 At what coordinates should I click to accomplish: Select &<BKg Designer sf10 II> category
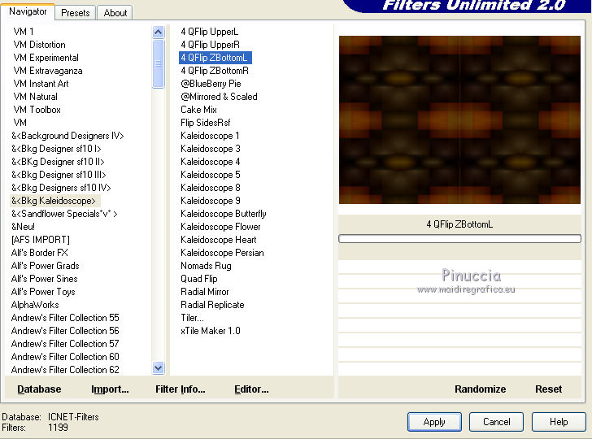pos(58,162)
